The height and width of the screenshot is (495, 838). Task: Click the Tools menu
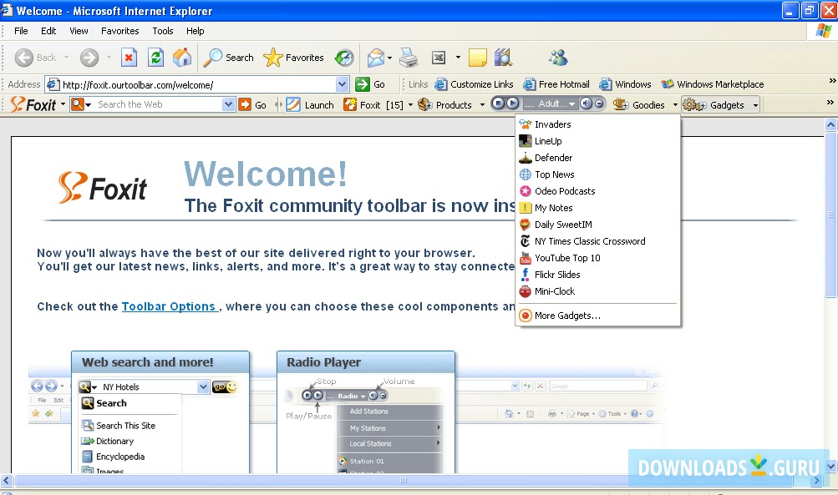click(162, 31)
